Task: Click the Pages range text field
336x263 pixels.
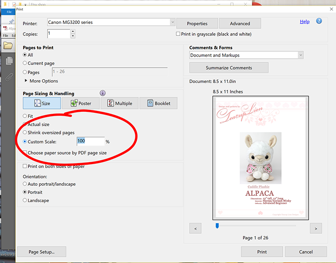Action: [x=110, y=72]
